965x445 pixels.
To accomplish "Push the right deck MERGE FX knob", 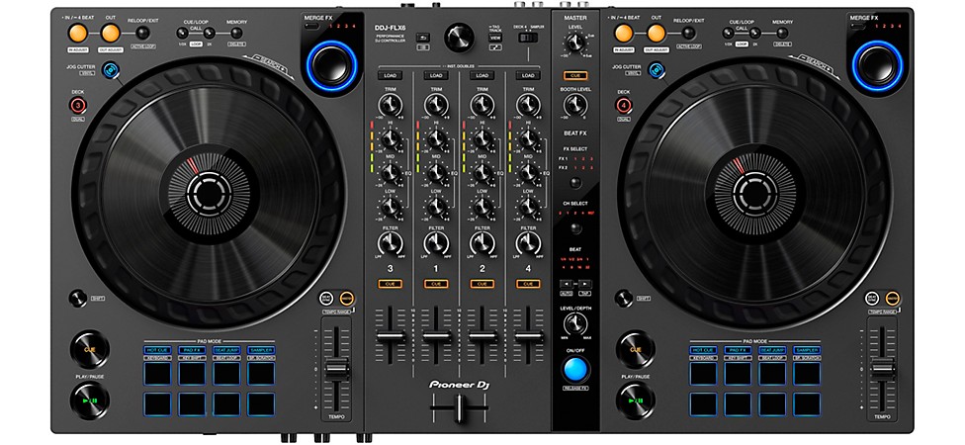I will click(877, 65).
